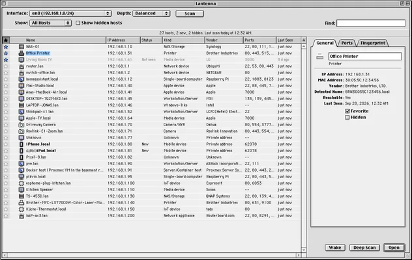Click the pikvm.local device icon
The height and width of the screenshot is (260, 412).
tap(22, 177)
